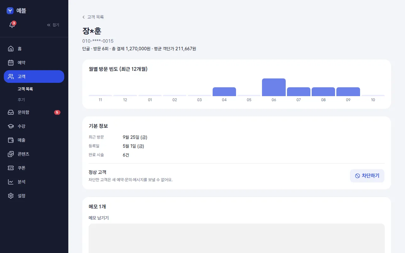Click the 기본 정보 heading
Image resolution: width=405 pixels, height=253 pixels.
[x=98, y=126]
